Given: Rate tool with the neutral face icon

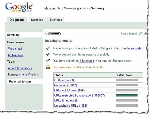Looking at the screenshot, I should (146, 34).
